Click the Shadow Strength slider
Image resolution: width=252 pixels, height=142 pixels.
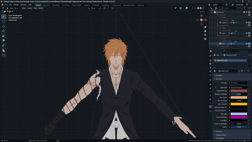pyautogui.click(x=239, y=94)
